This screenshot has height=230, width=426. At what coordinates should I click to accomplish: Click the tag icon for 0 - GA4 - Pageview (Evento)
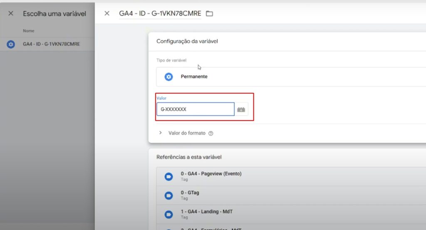(168, 177)
